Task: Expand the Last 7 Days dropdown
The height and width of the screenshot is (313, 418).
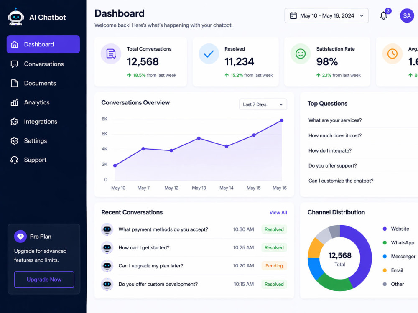Action: 263,104
